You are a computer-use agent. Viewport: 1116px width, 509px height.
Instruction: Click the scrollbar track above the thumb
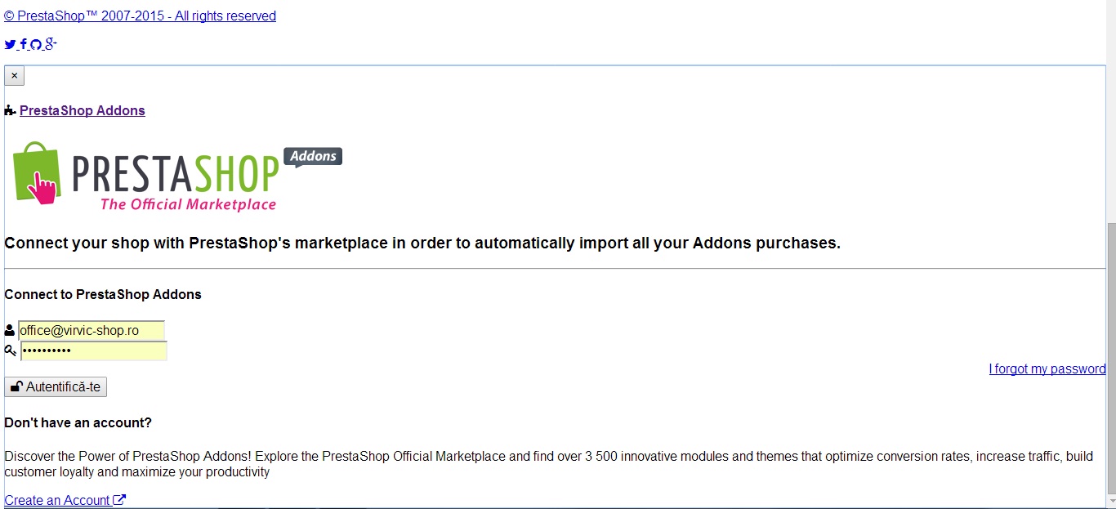[1110, 123]
